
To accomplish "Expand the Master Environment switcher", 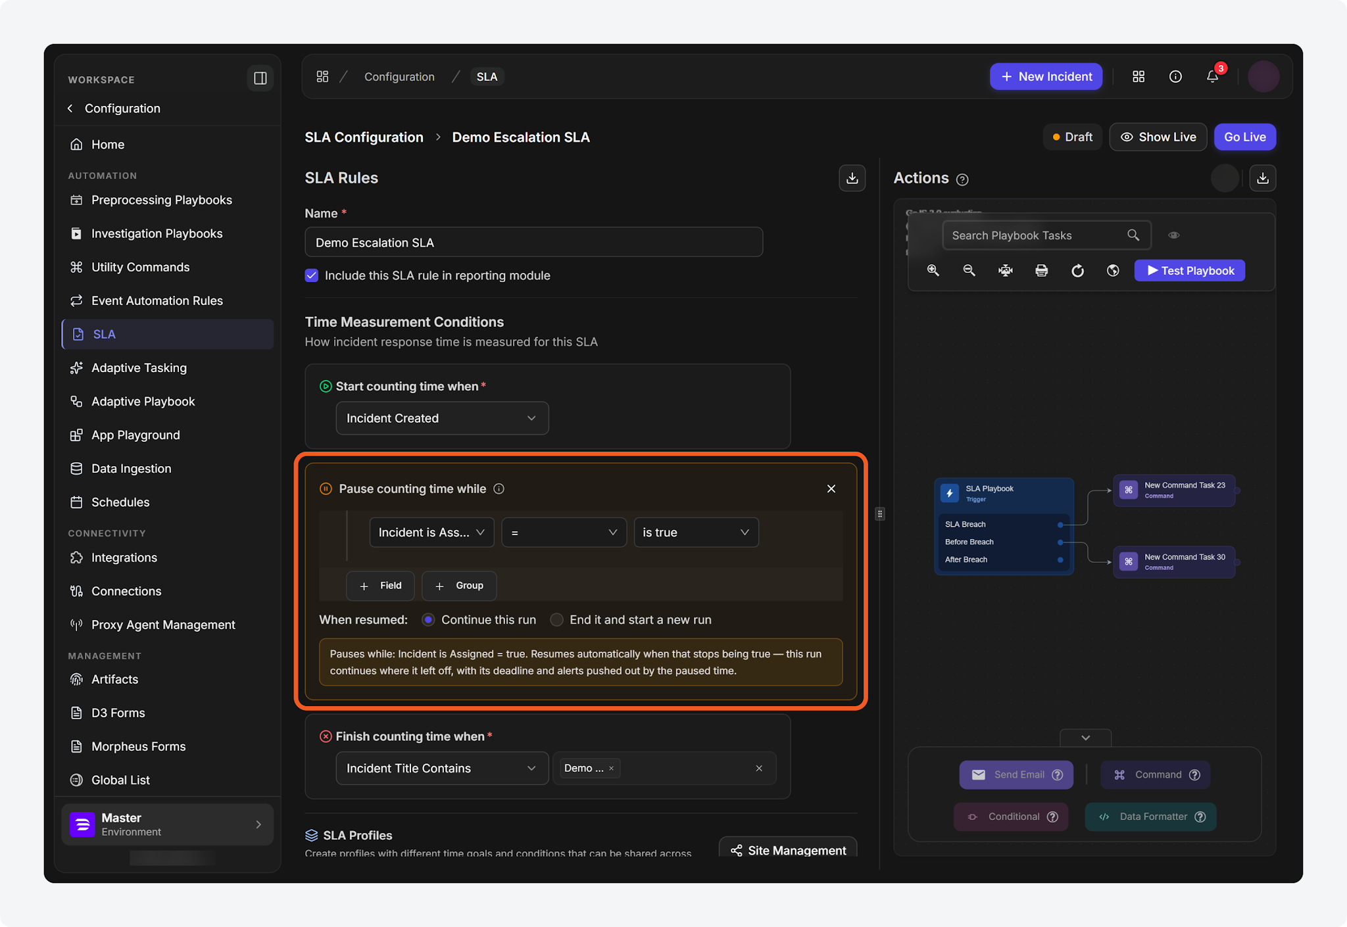I will (x=167, y=824).
